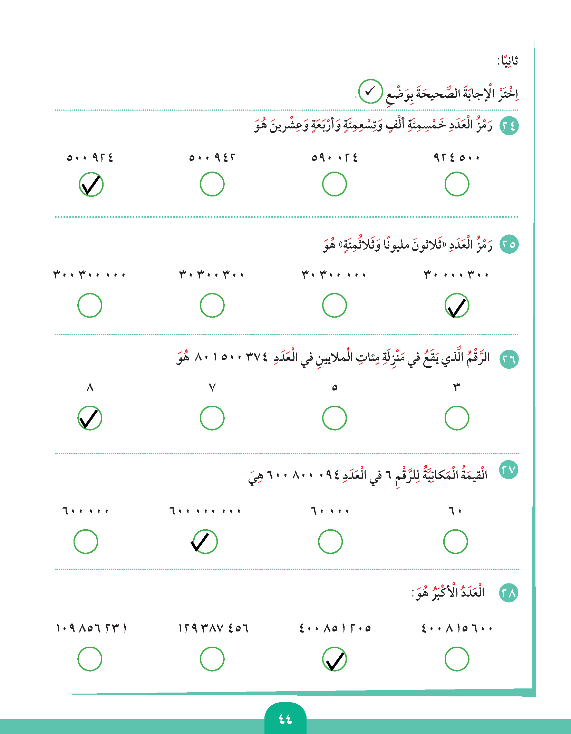The width and height of the screenshot is (571, 734).
Task: Select the circle under 400 815 600
Action: click(457, 659)
